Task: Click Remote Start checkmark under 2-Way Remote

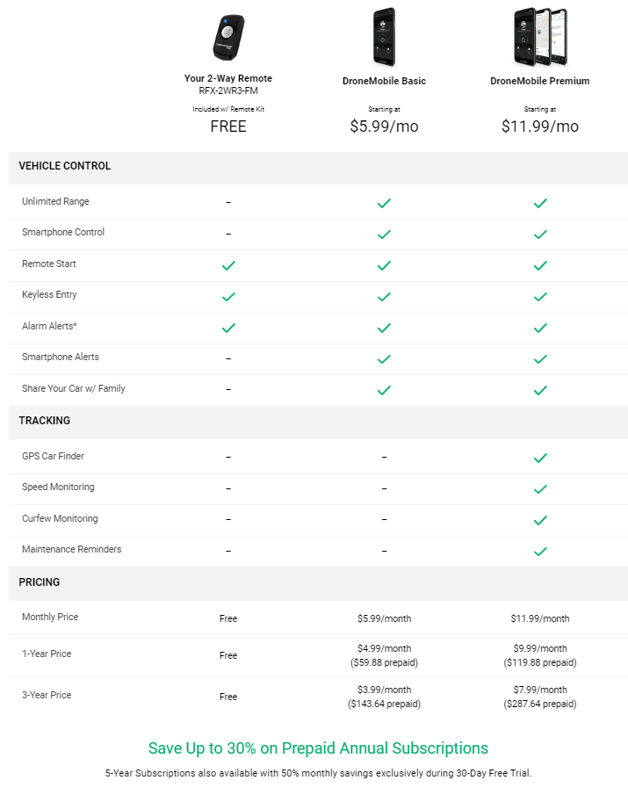Action: pyautogui.click(x=228, y=265)
